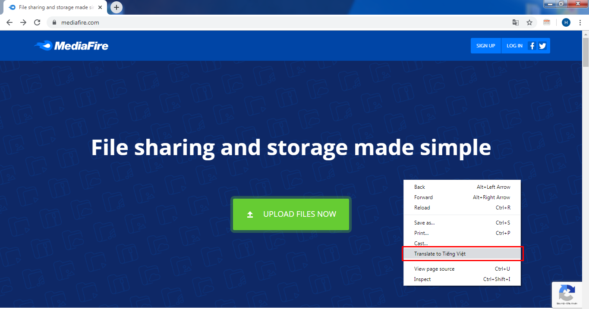Image resolution: width=589 pixels, height=309 pixels.
Task: Bookmark this page with the star icon
Action: (529, 22)
